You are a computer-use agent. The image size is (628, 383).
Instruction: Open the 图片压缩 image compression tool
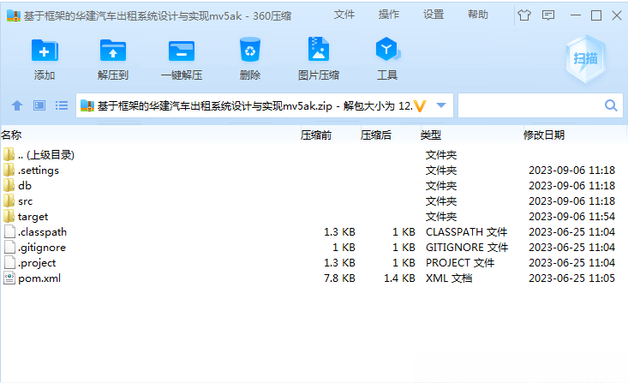(x=319, y=50)
